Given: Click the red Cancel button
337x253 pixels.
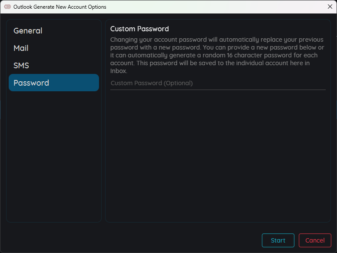Looking at the screenshot, I should click(315, 240).
